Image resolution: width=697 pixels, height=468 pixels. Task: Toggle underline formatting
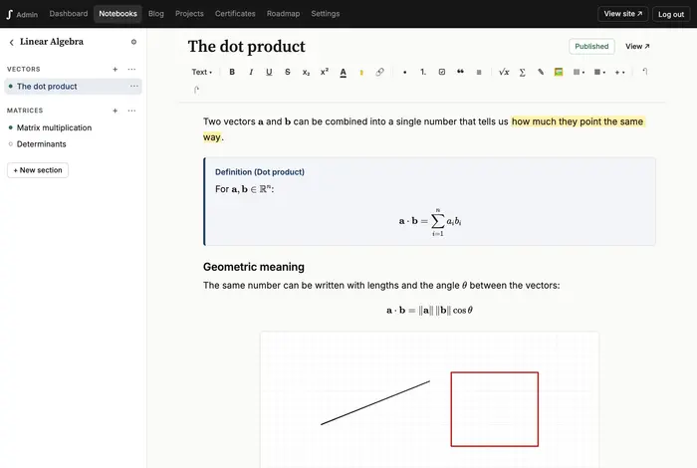(269, 72)
